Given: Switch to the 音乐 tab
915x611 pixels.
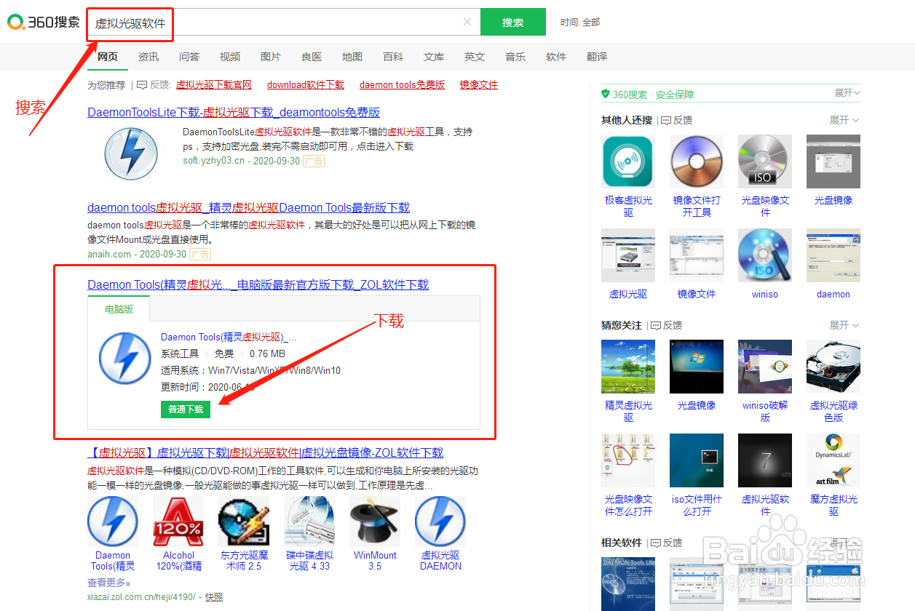Looking at the screenshot, I should point(515,57).
